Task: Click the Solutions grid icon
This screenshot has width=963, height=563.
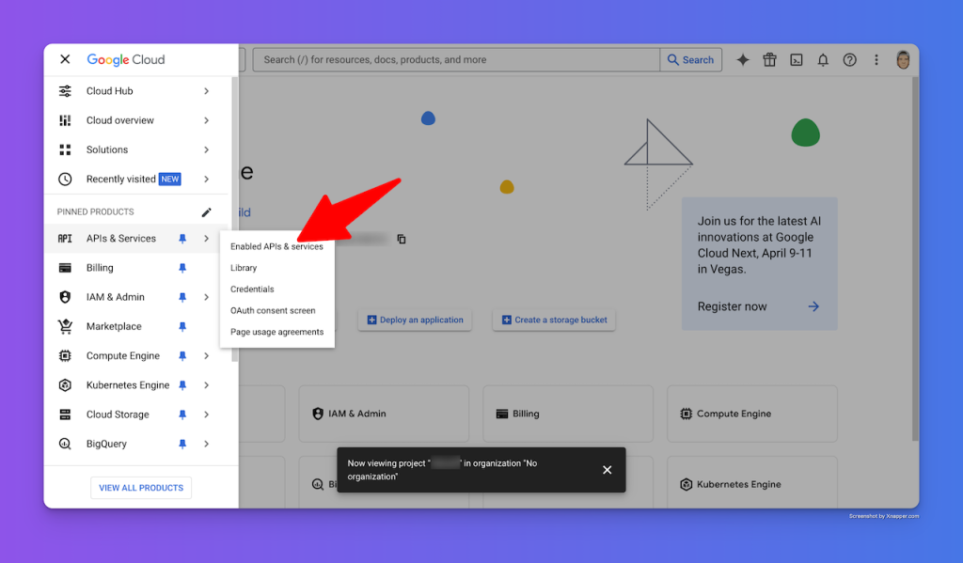Action: [65, 149]
